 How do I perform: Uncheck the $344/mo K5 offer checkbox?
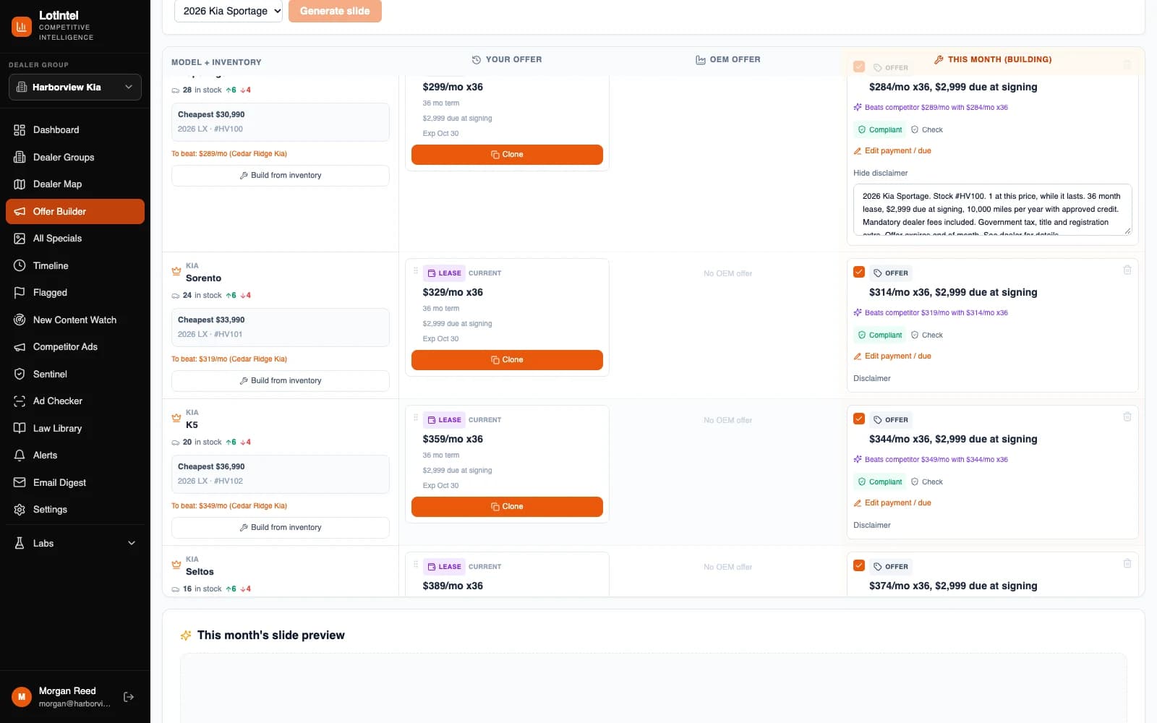click(859, 419)
